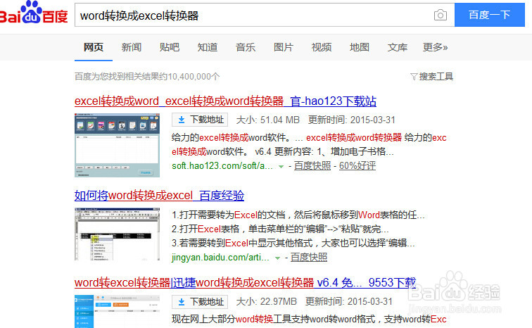The height and width of the screenshot is (328, 532).
Task: Click the jingyan.baidu.com/arti... URL
Action: click(x=220, y=258)
